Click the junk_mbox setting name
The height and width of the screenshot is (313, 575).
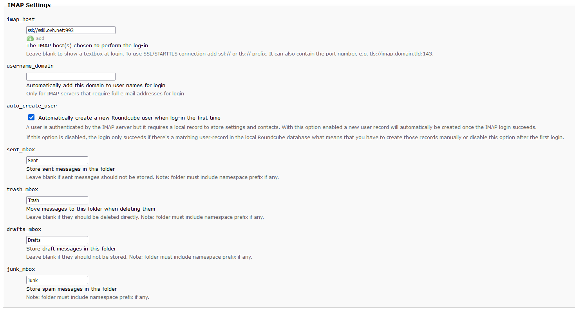pos(21,269)
